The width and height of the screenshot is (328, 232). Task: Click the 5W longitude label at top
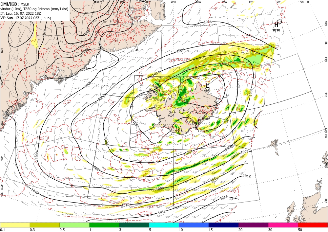click(251, 2)
